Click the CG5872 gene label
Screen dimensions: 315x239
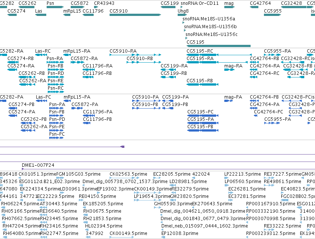coord(80,3)
